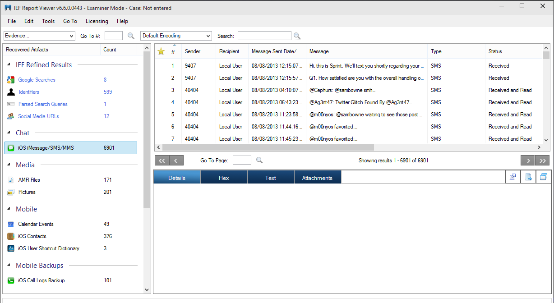Collapse the IEF Refined Results section
The width and height of the screenshot is (554, 303).
9,65
